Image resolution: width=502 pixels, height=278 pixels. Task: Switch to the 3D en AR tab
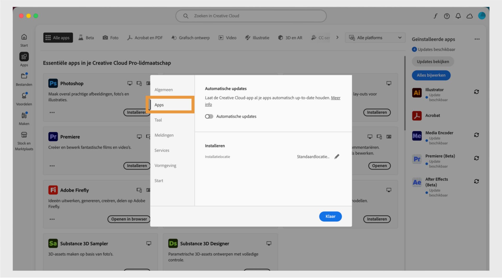pos(290,38)
